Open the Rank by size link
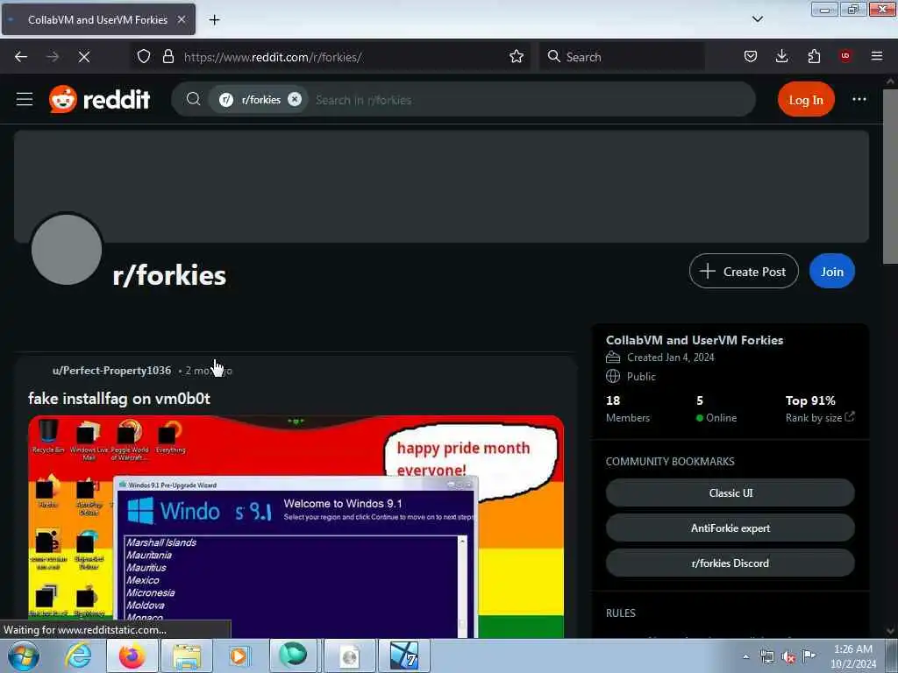Image resolution: width=898 pixels, height=673 pixels. 820,418
